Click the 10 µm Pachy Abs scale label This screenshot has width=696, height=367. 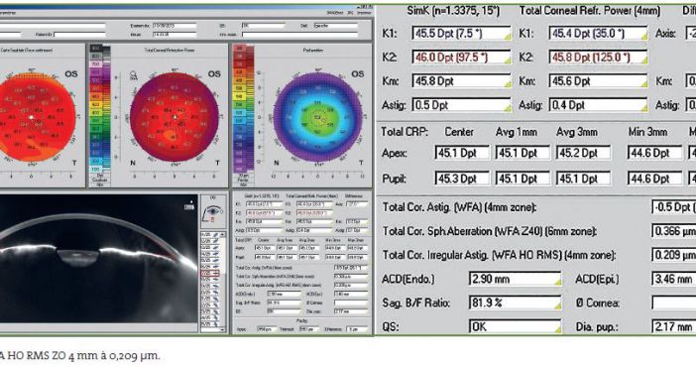pos(243,180)
